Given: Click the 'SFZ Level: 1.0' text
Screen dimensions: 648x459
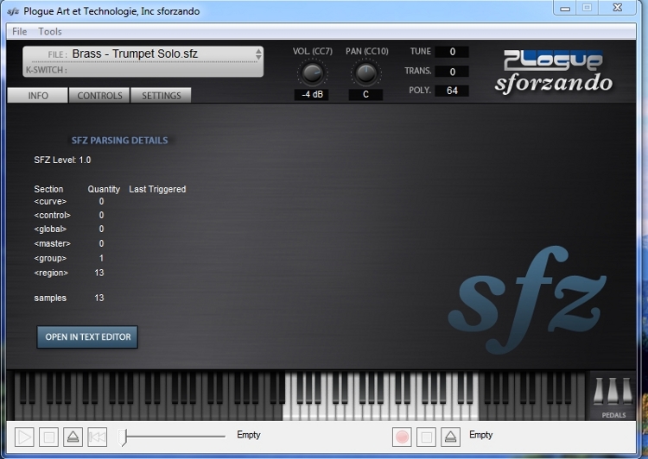Looking at the screenshot, I should coord(62,160).
